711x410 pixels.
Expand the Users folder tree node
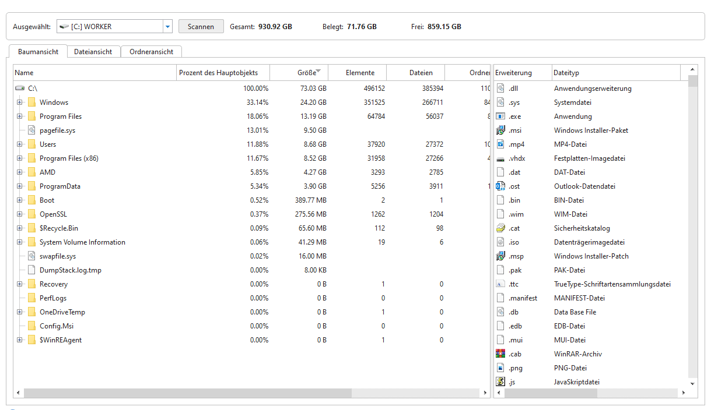tap(20, 144)
